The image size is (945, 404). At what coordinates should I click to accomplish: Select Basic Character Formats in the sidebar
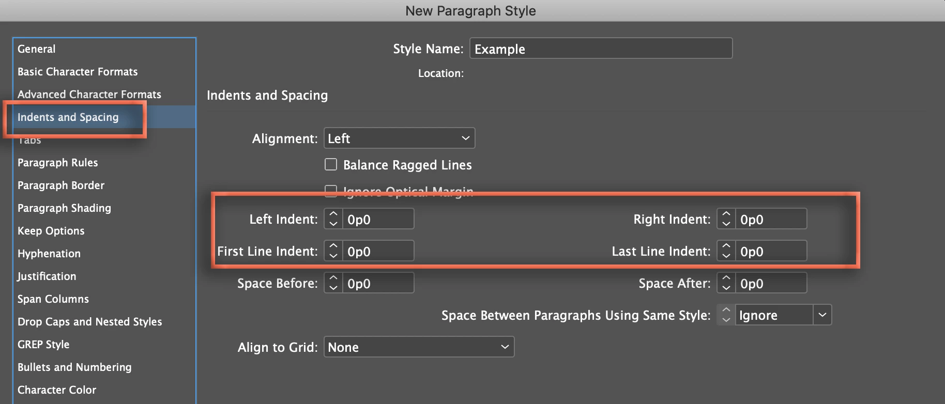pos(78,72)
